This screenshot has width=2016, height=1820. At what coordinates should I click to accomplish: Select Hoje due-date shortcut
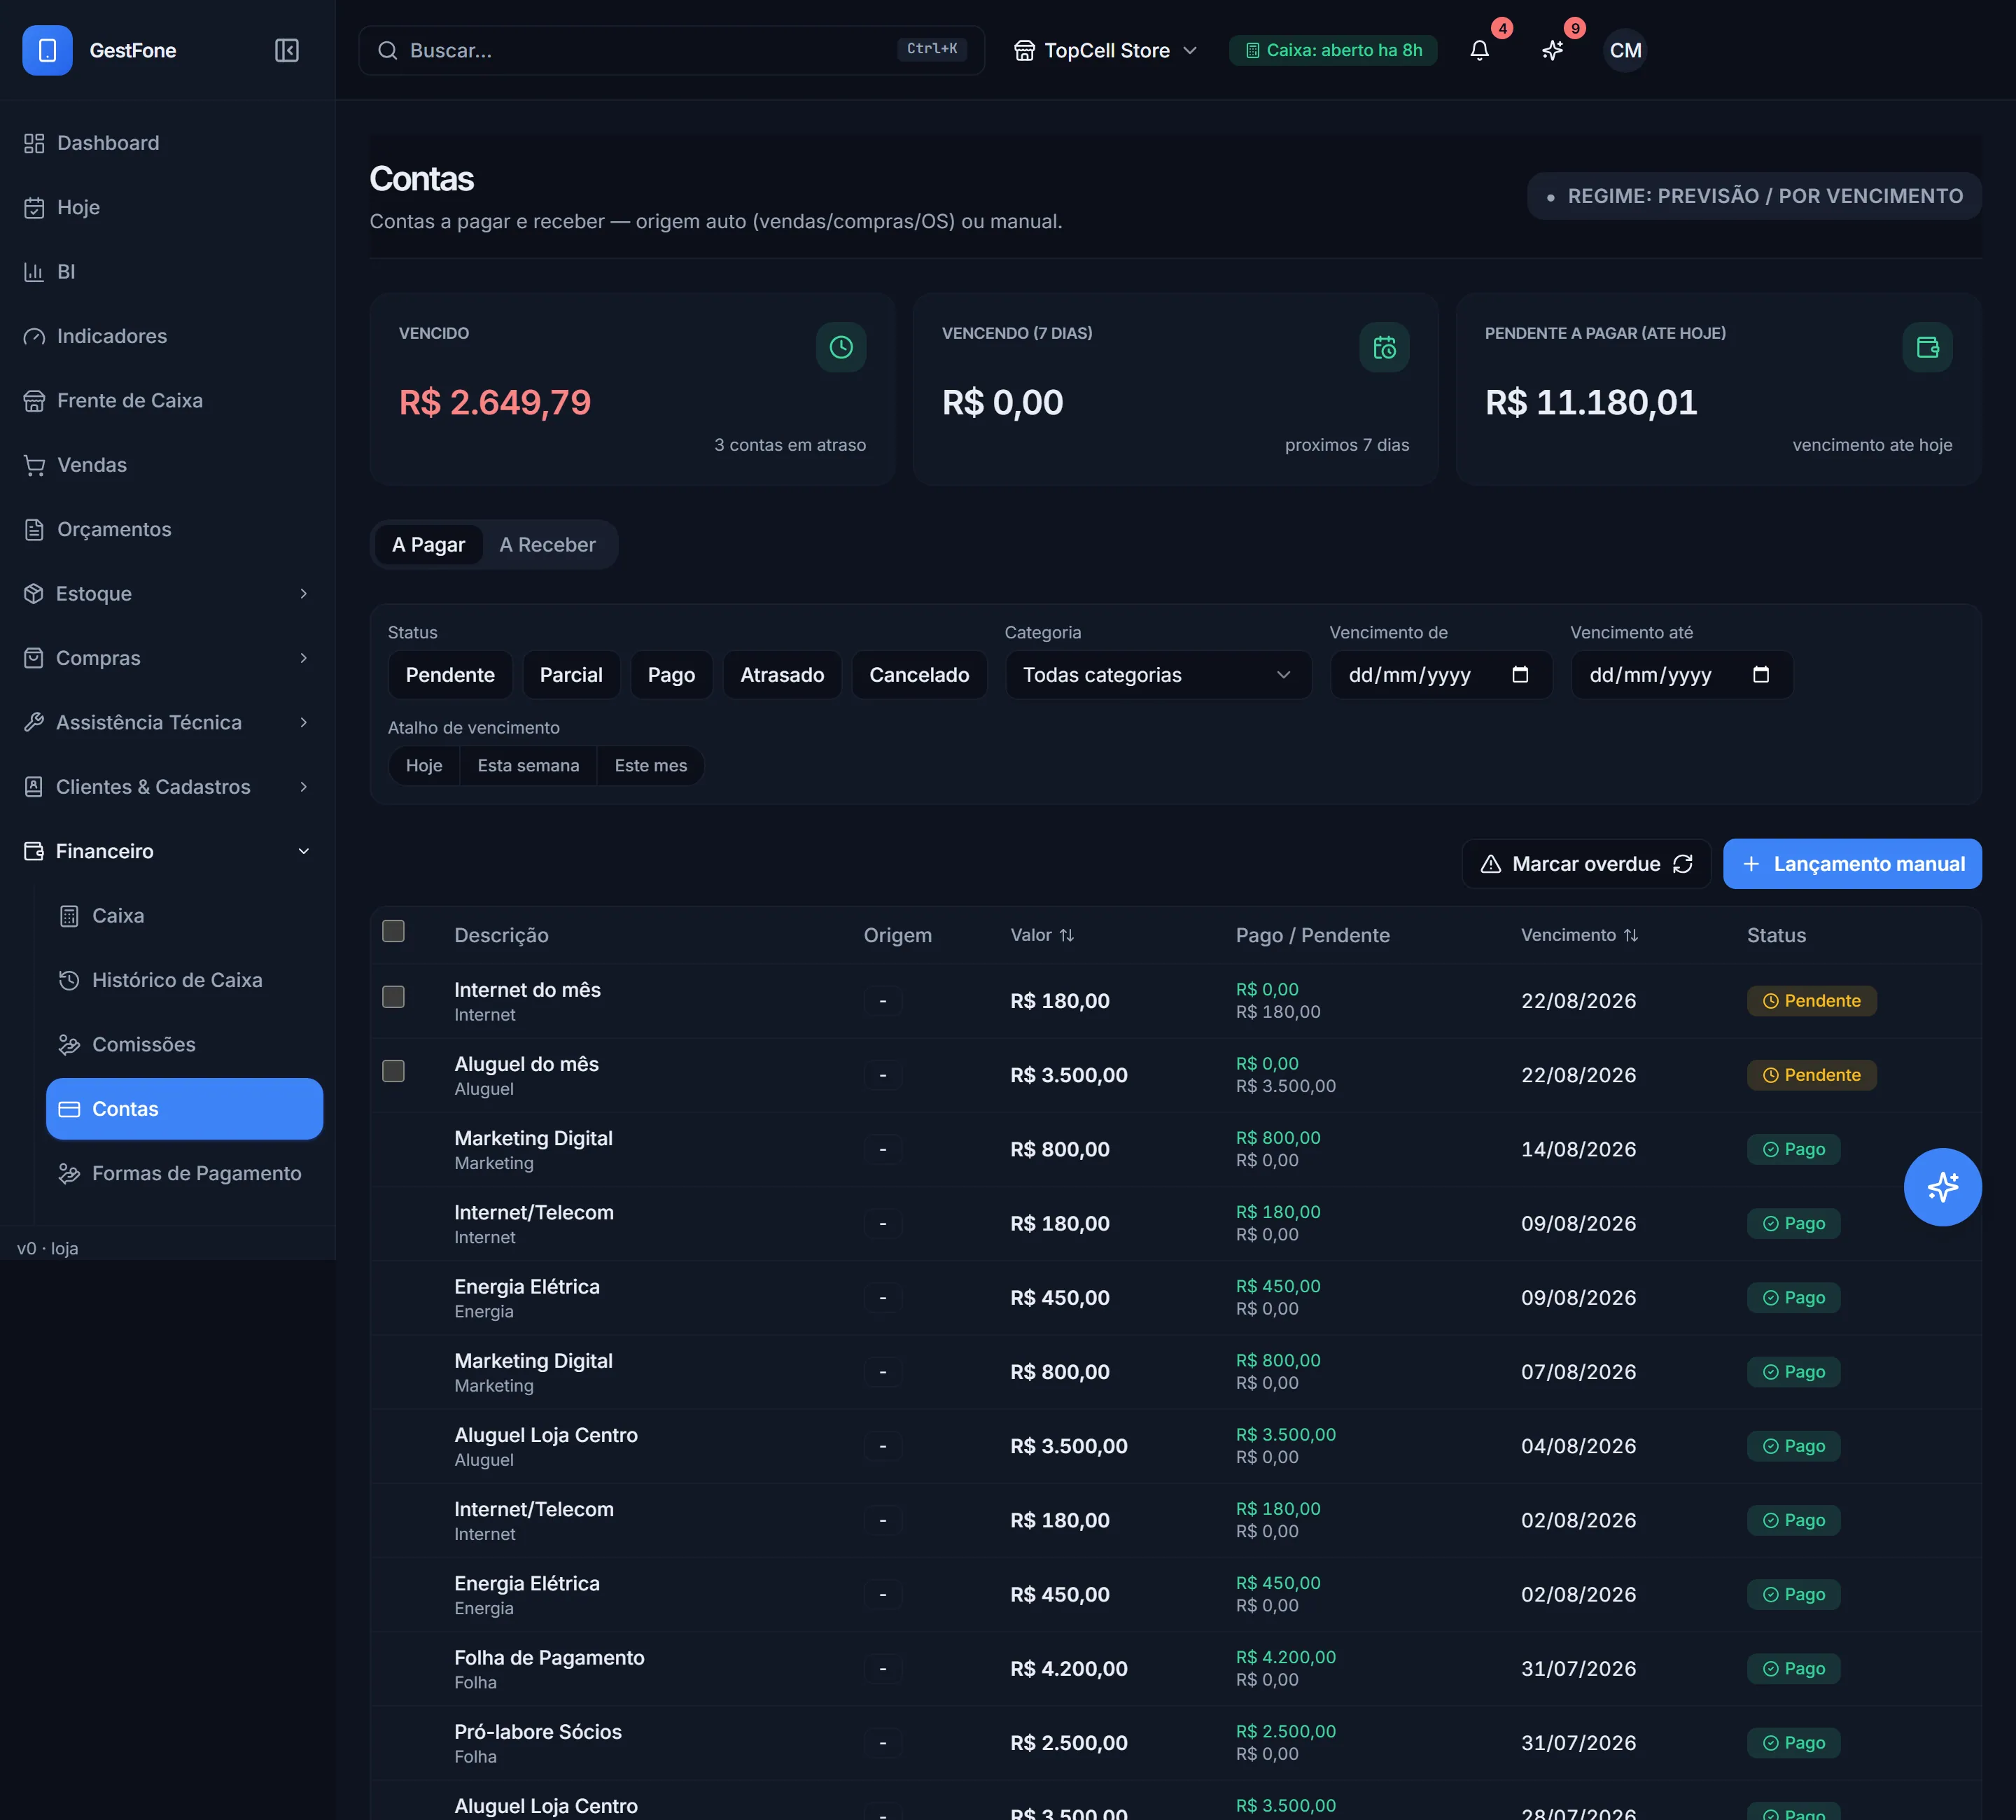[424, 766]
